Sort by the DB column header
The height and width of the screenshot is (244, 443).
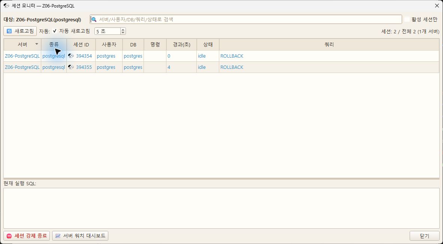tap(133, 45)
